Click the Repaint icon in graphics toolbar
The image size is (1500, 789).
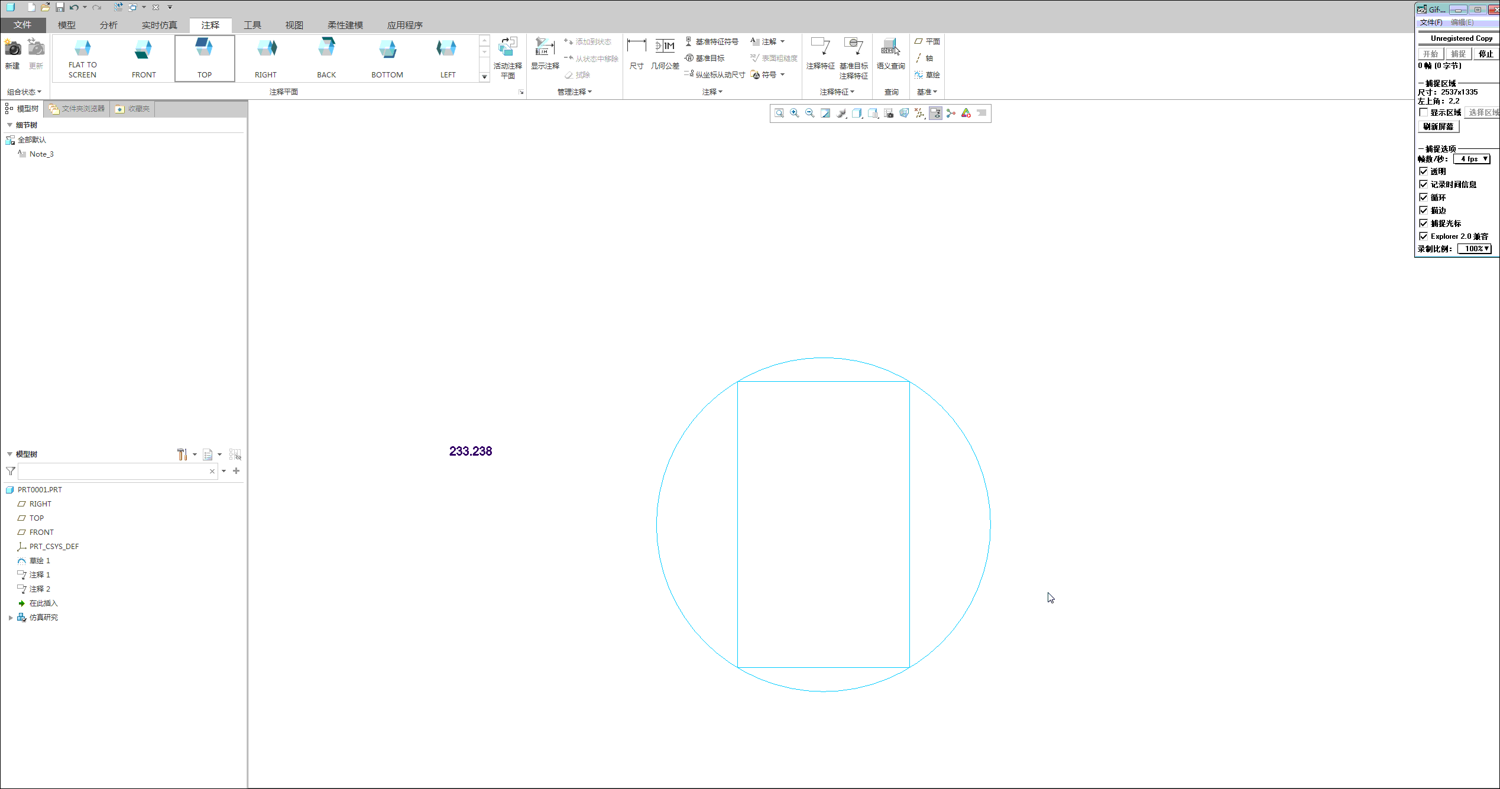tap(825, 113)
